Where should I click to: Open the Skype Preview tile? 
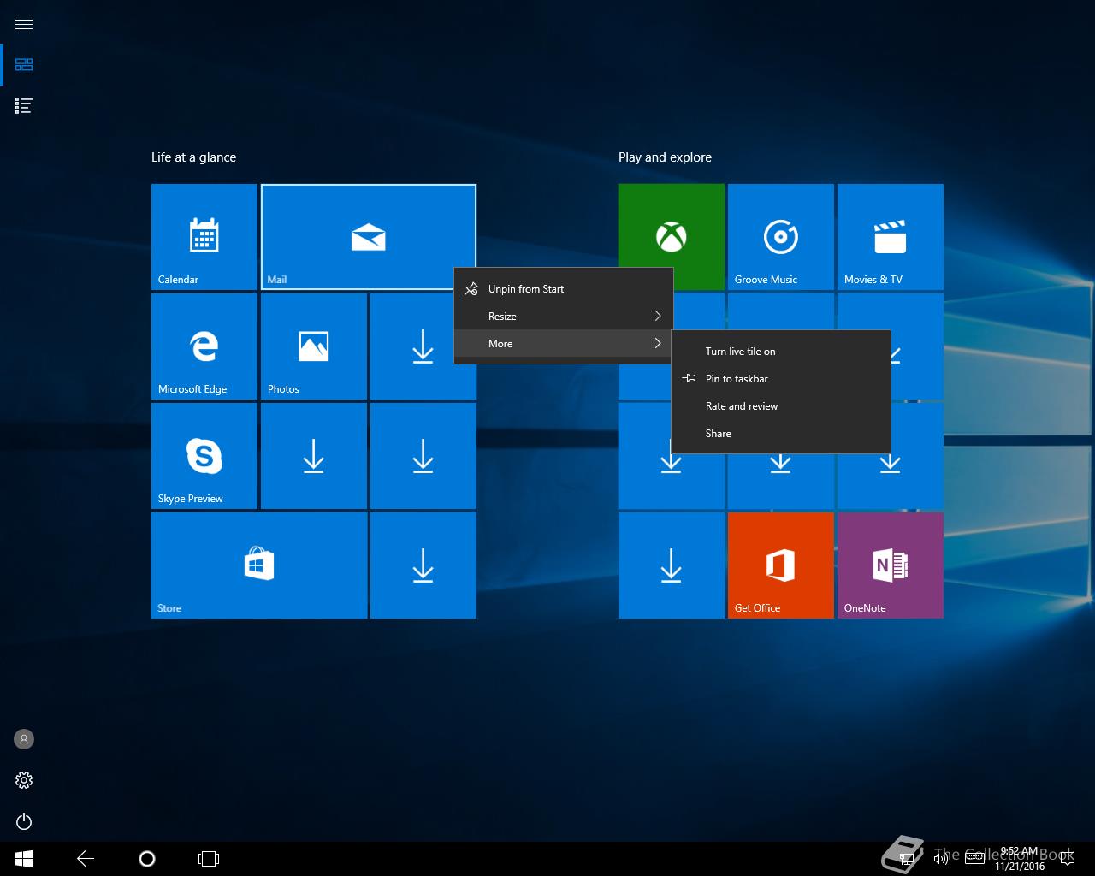point(204,456)
